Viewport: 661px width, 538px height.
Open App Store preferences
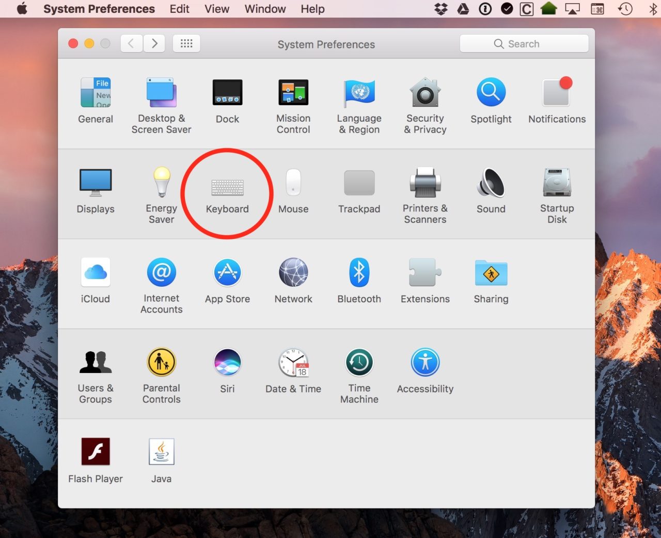coord(227,281)
